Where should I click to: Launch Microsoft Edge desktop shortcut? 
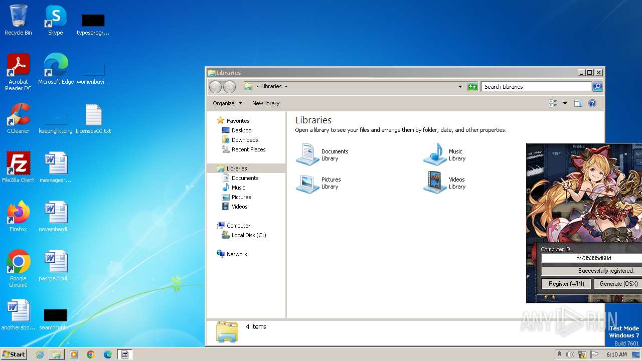pos(56,69)
